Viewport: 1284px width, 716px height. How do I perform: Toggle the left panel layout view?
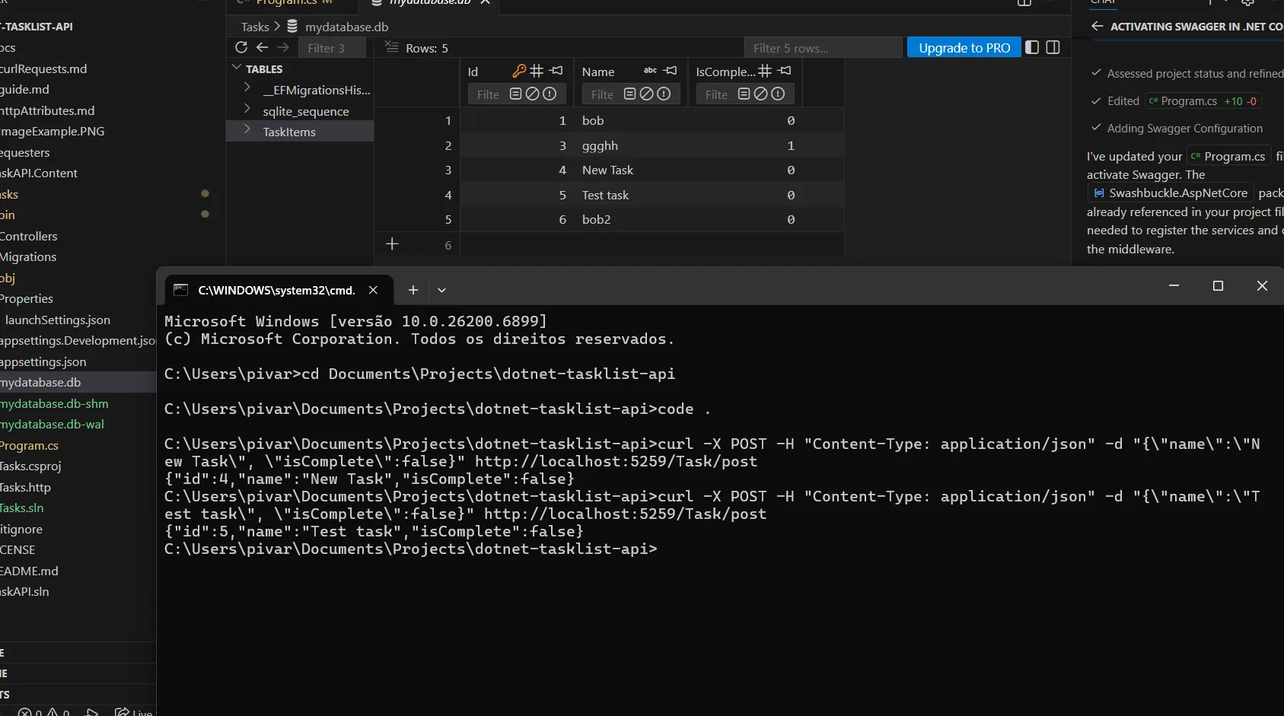(1031, 47)
